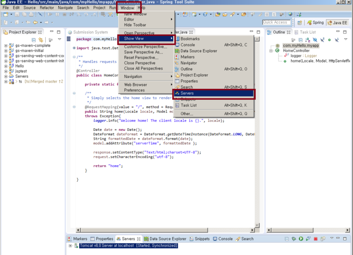Click the Outline horizontal scrollbar thumb
353x255 pixels.
(x=292, y=230)
